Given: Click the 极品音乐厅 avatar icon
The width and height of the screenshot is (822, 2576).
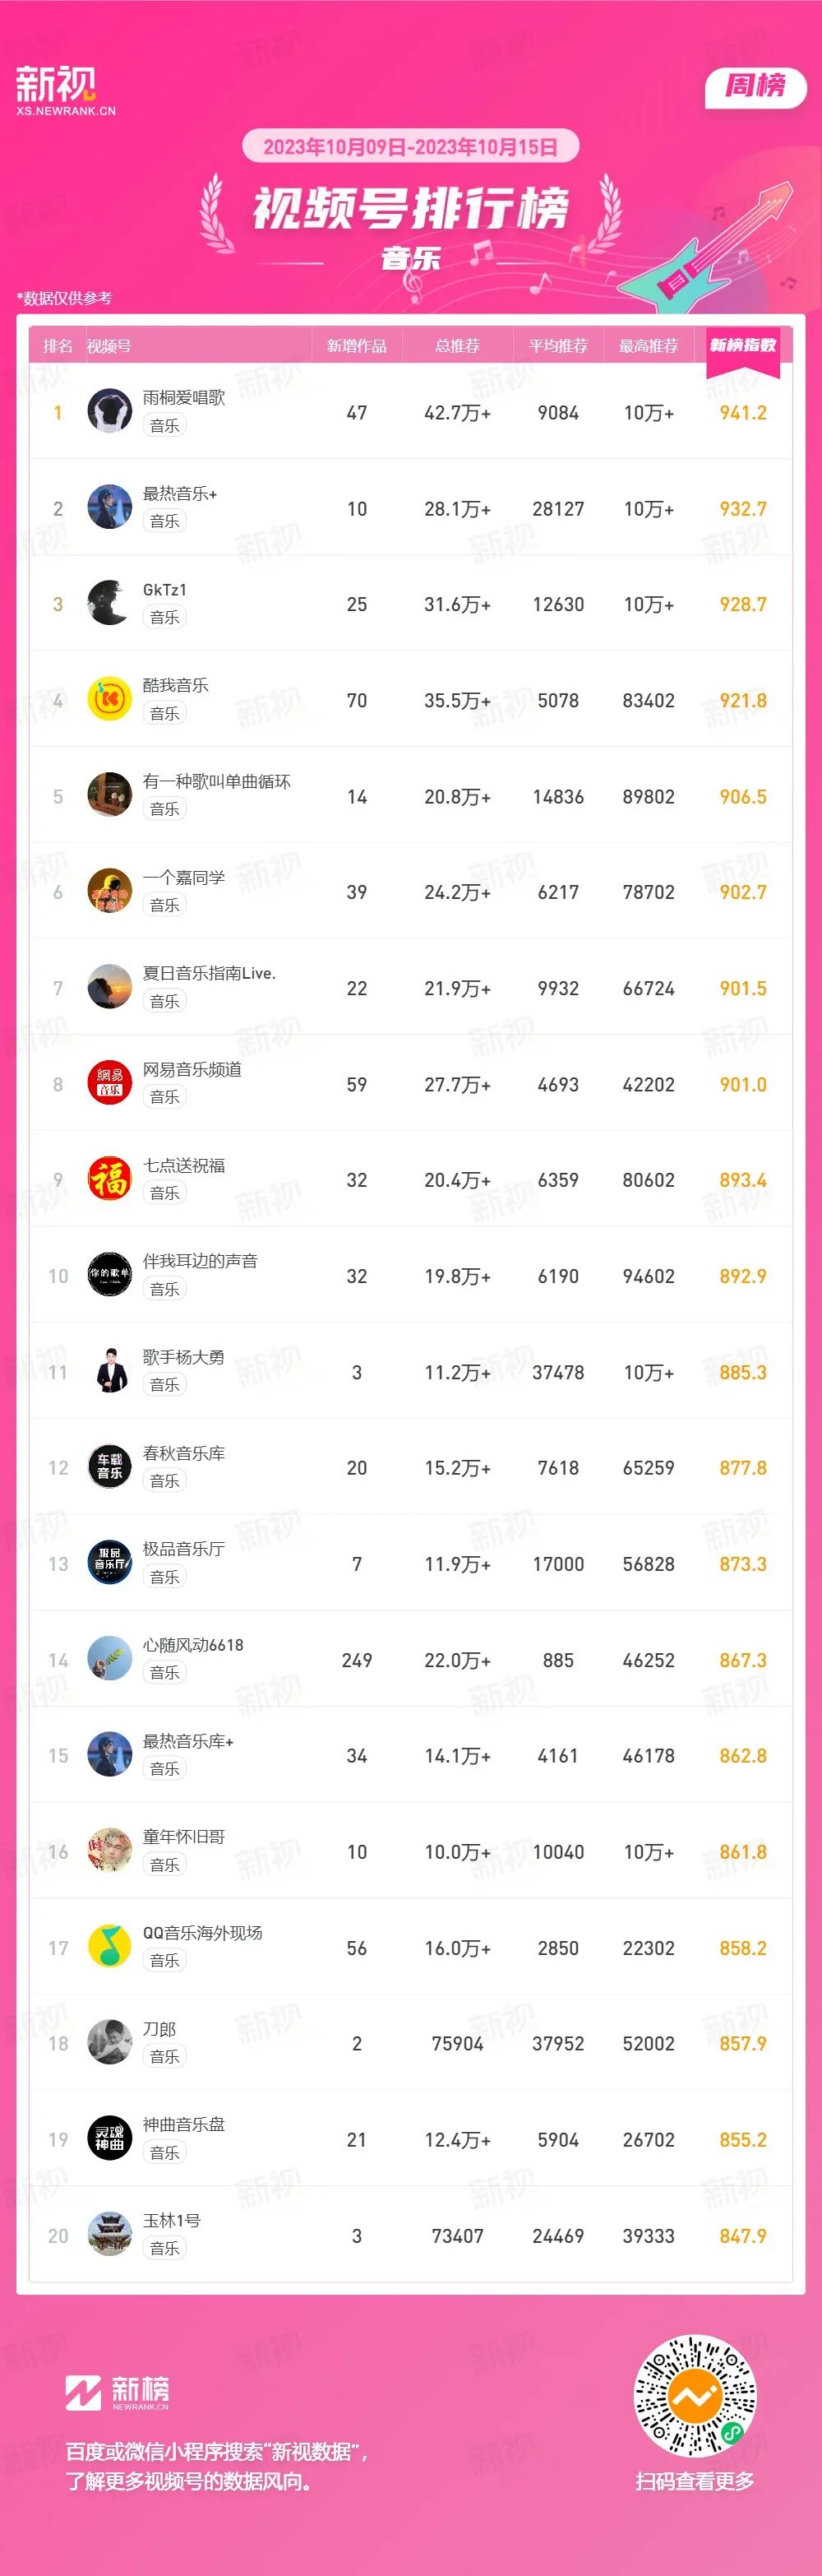Looking at the screenshot, I should pos(110,1563).
